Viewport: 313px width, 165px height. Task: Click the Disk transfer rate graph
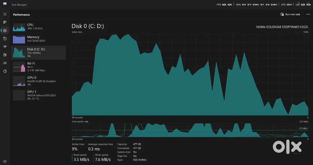tap(190, 130)
